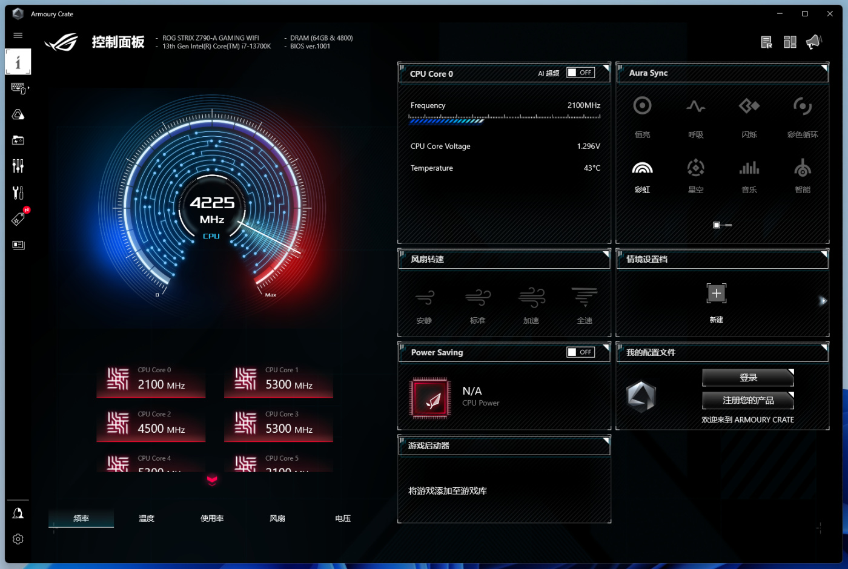Click the CPU Core Voltage value 1.296V

pyautogui.click(x=589, y=146)
